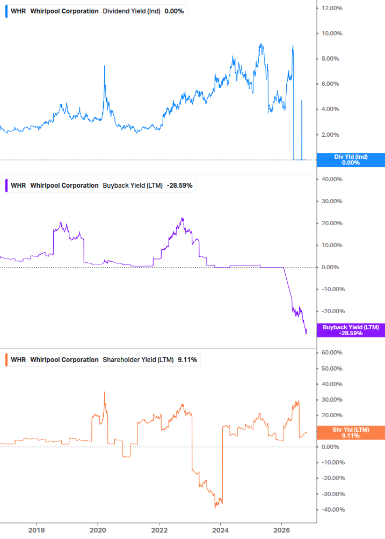The width and height of the screenshot is (385, 539).
Task: Click the -40.00% tick on shareholder yield axis
Action: coord(333,510)
